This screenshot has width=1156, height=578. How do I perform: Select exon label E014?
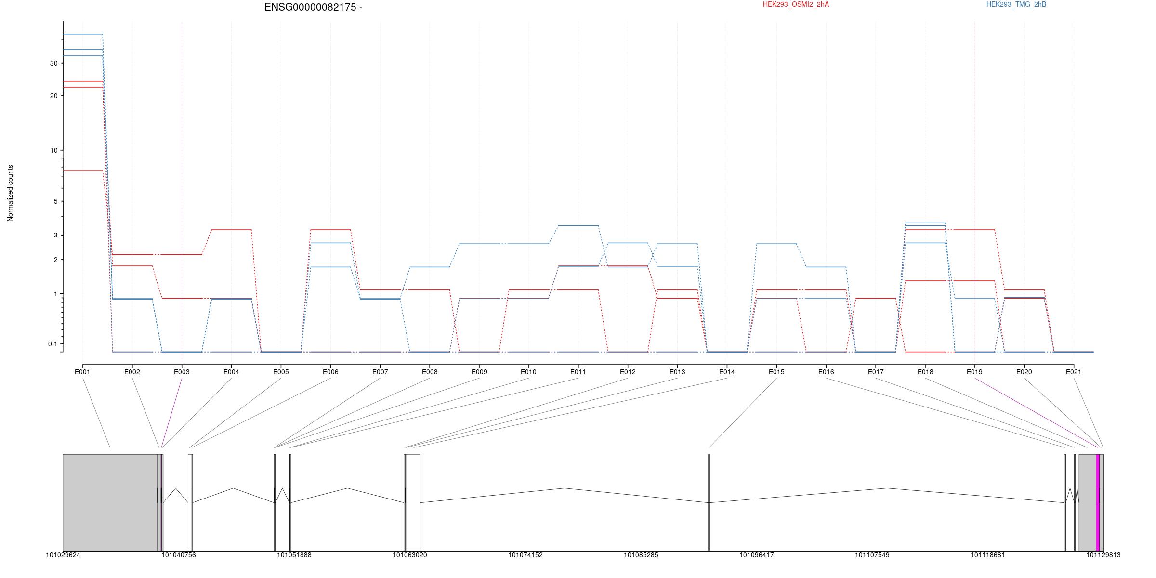[727, 372]
